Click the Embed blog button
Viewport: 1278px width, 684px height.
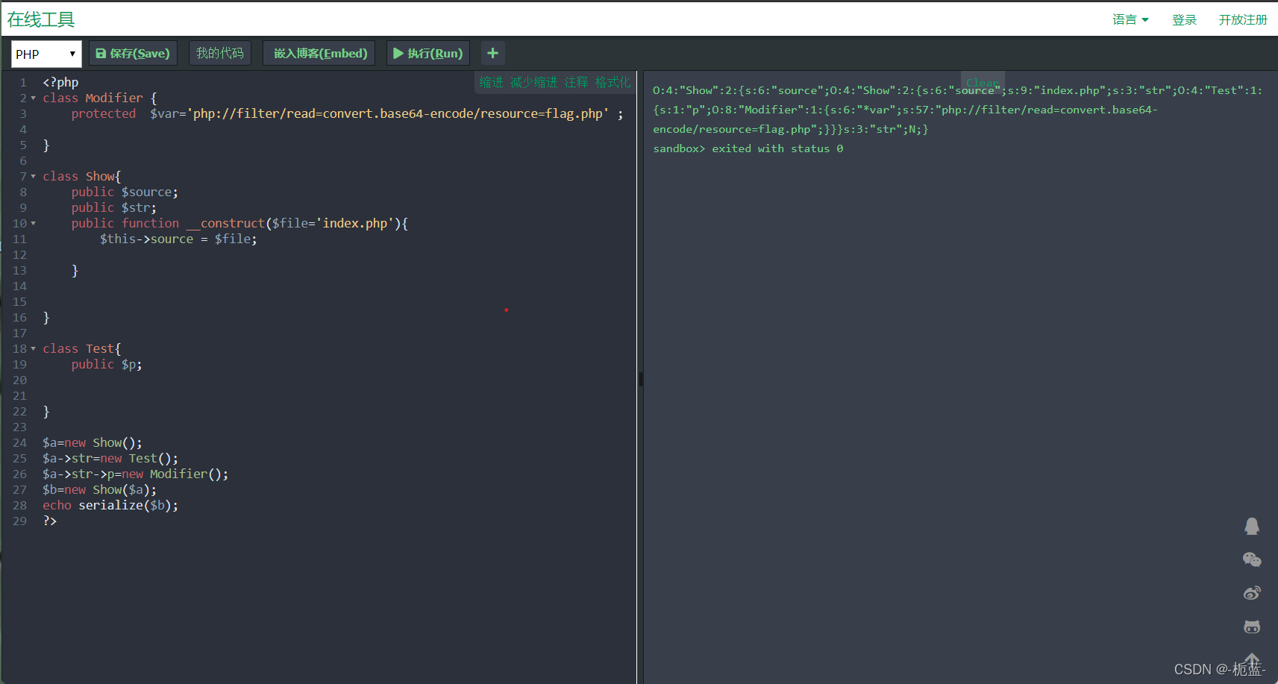(319, 54)
